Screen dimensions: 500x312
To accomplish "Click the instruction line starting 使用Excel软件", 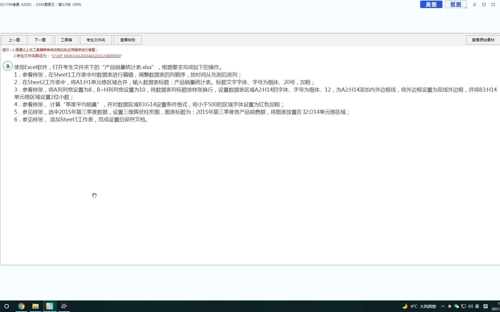I will 119,67.
